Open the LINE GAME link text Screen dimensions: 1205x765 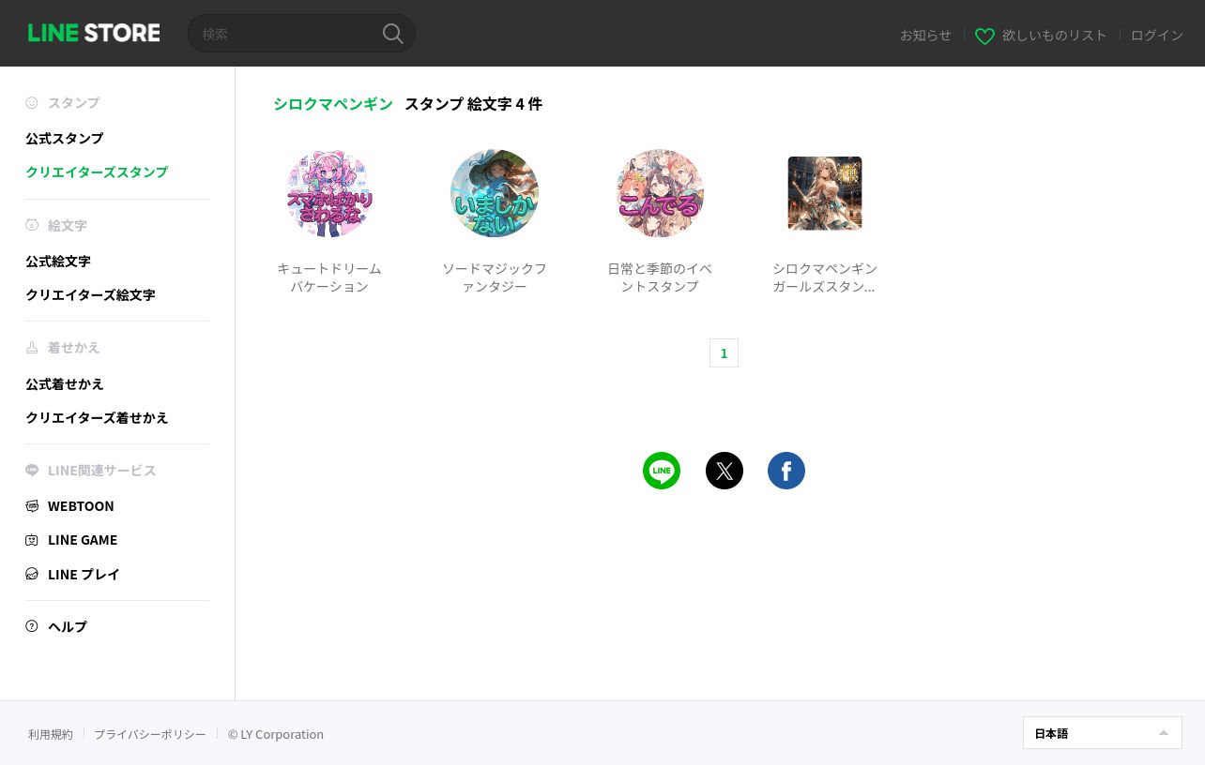(83, 540)
